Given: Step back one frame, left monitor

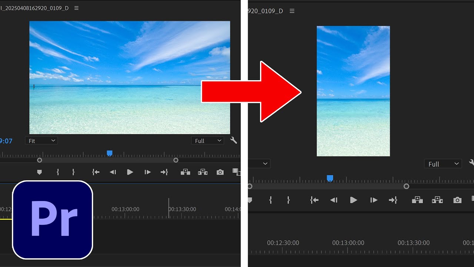Looking at the screenshot, I should (x=113, y=172).
